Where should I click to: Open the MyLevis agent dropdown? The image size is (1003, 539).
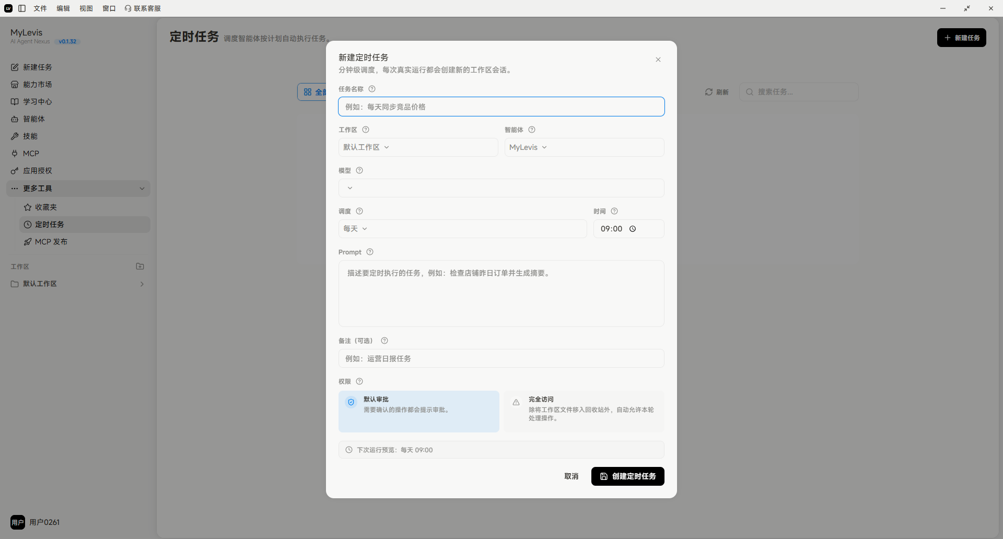coord(584,147)
